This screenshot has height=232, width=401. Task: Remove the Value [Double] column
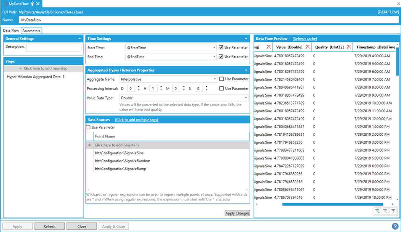click(307, 47)
